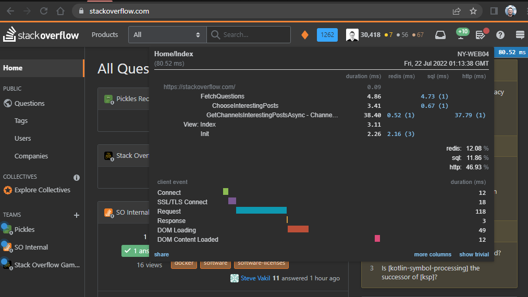Open the help question mark icon
Image resolution: width=528 pixels, height=297 pixels.
click(500, 35)
